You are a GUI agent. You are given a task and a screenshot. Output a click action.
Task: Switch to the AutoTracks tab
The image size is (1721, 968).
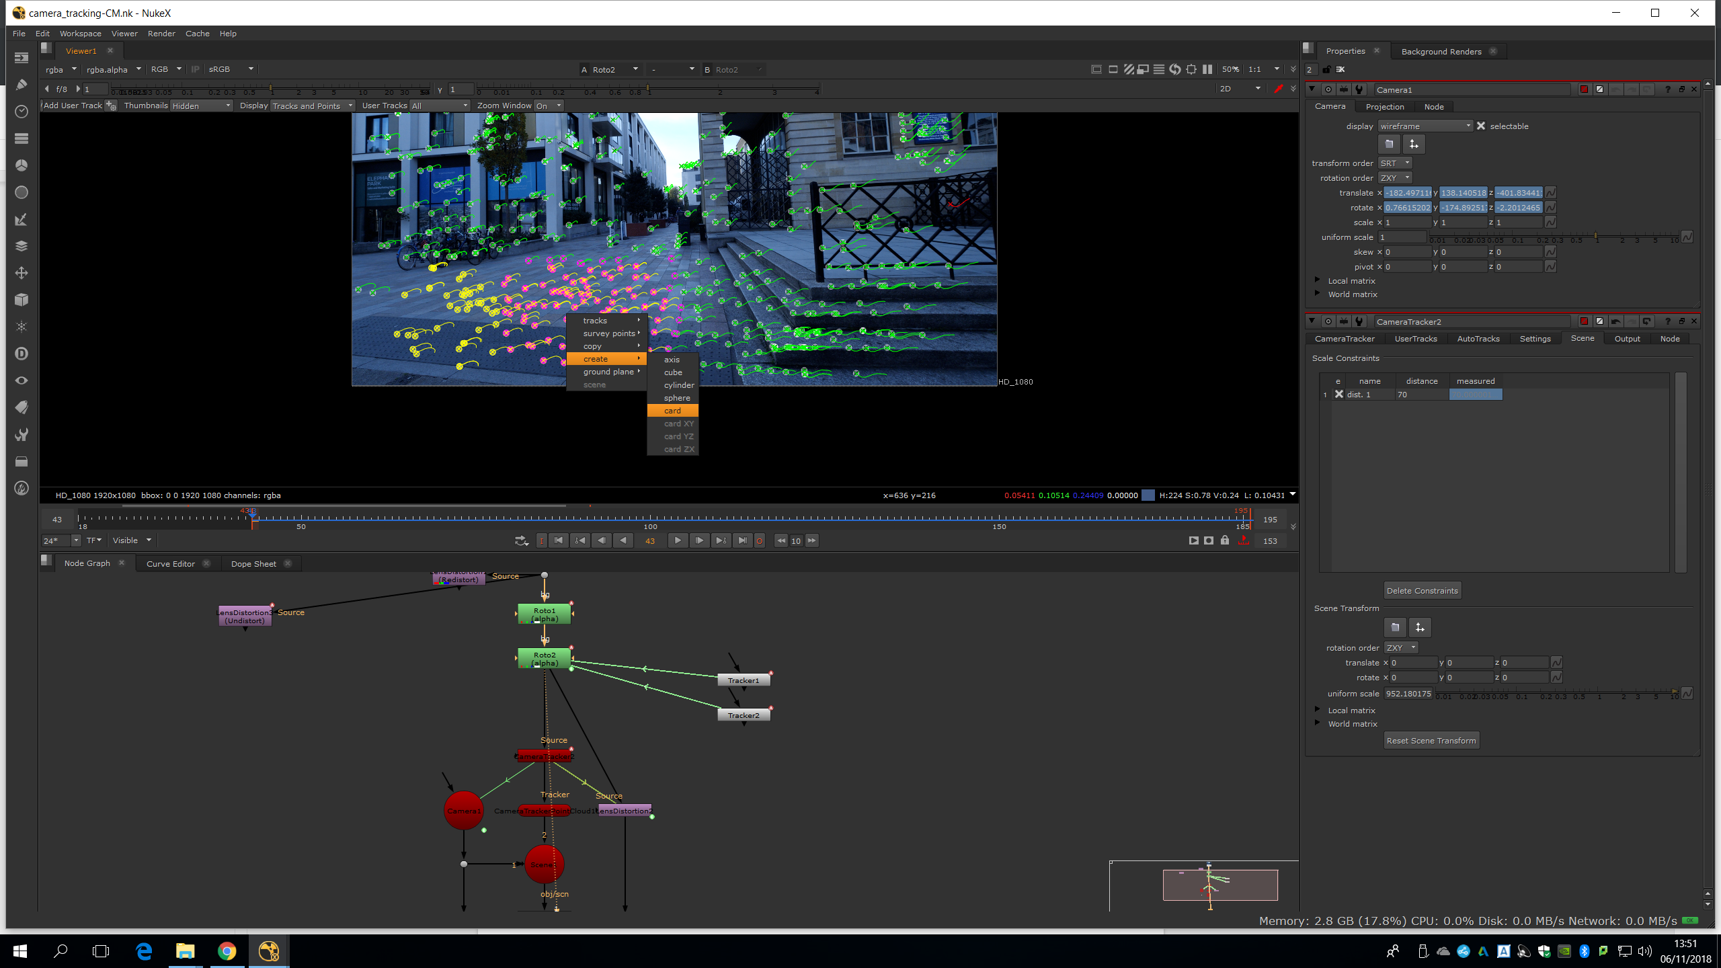[x=1478, y=339]
